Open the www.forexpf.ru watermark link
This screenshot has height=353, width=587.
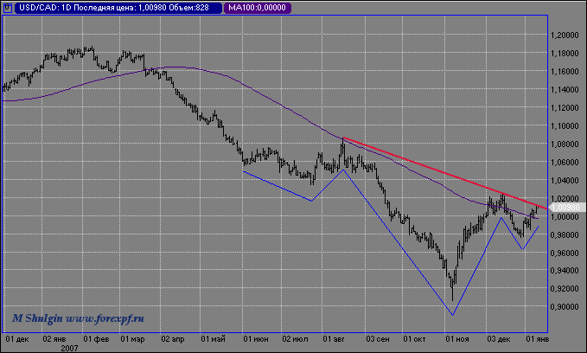click(x=104, y=318)
